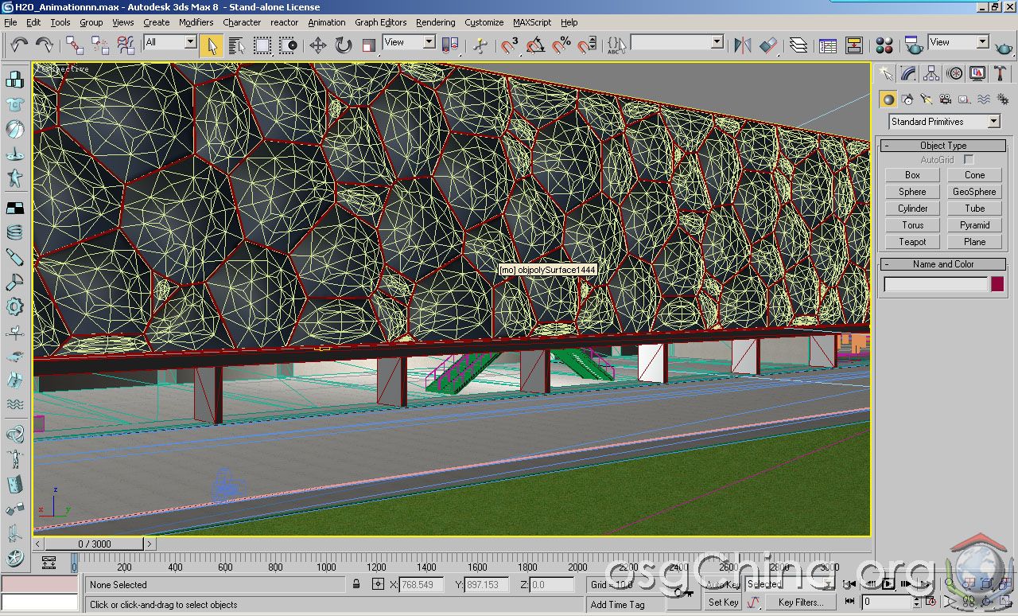Click the object name input field
This screenshot has width=1018, height=616.
click(935, 284)
